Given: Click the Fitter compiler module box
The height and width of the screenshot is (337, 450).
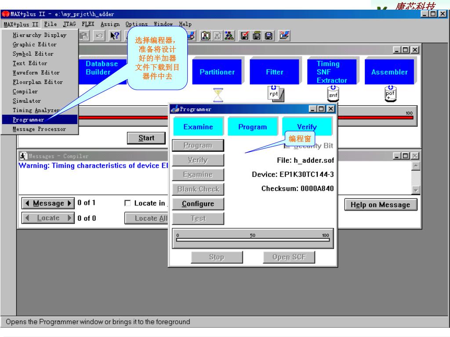Looking at the screenshot, I should 275,72.
